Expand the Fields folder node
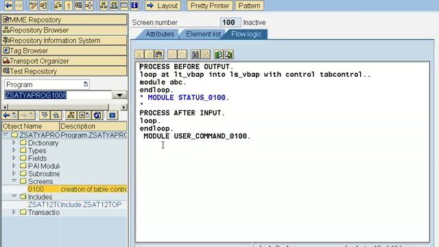This screenshot has width=439, height=247. 14,158
